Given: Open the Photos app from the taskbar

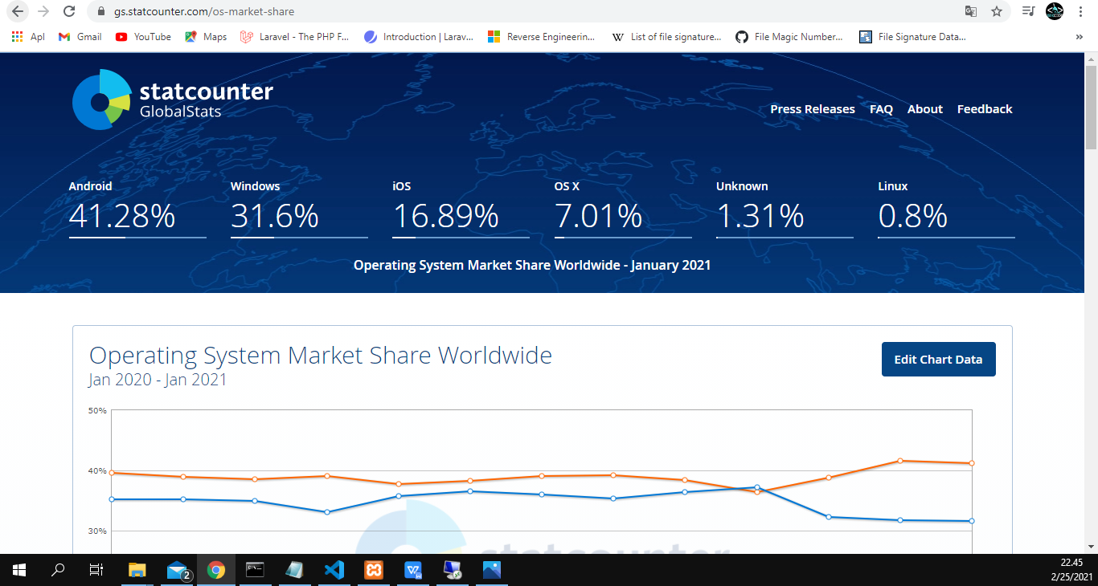Looking at the screenshot, I should tap(492, 570).
